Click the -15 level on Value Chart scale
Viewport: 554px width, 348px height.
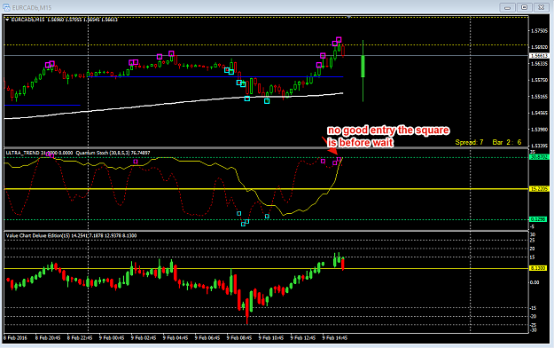tap(533, 308)
